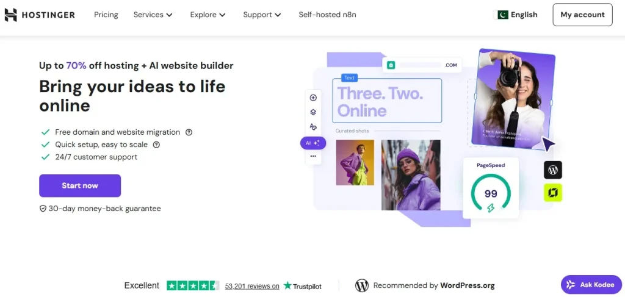Viewport: 625px width, 297px height.
Task: Expand the Explore dropdown menu
Action: coord(208,15)
